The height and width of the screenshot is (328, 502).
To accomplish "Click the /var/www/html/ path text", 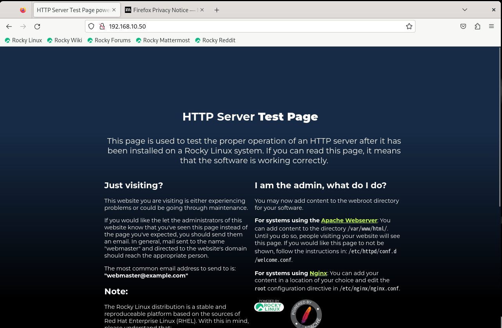I will tap(368, 229).
